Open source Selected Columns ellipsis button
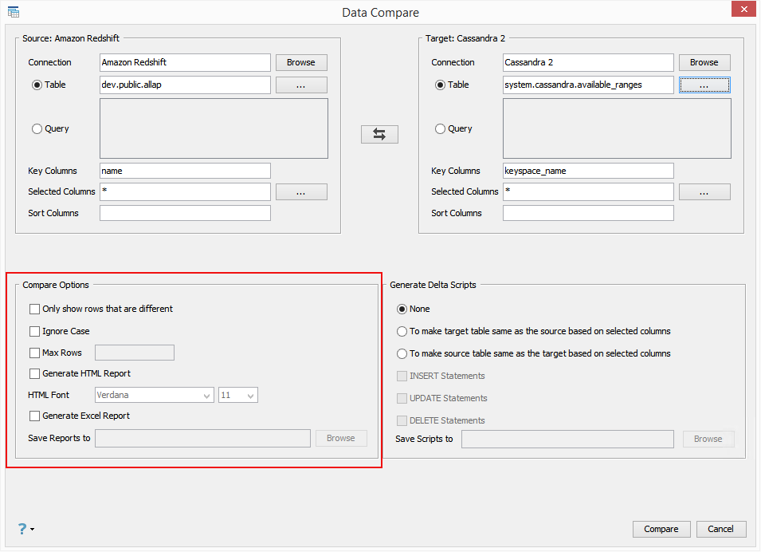 (x=301, y=191)
